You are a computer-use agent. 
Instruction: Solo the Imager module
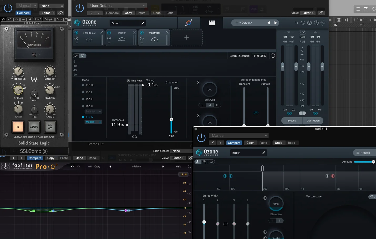pyautogui.click(x=109, y=38)
